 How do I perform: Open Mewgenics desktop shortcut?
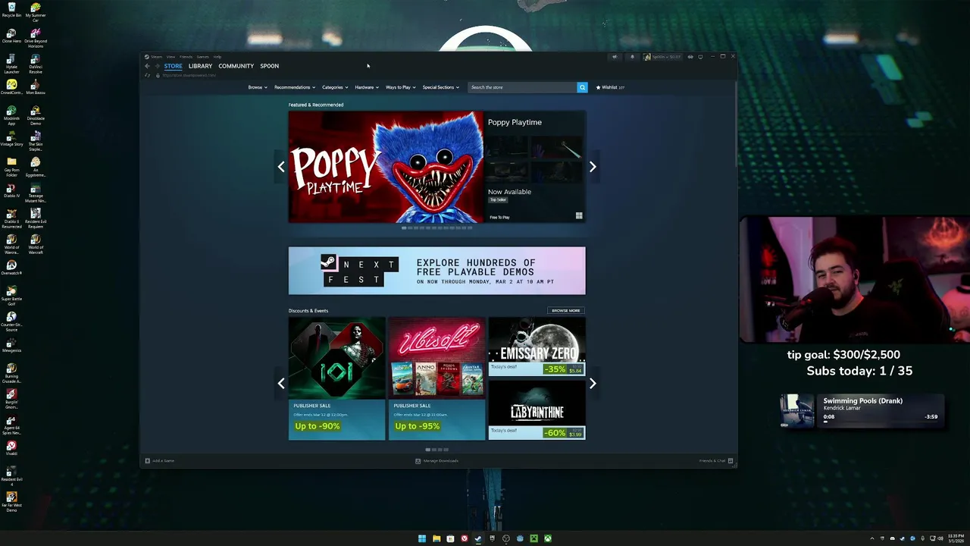[x=11, y=346]
